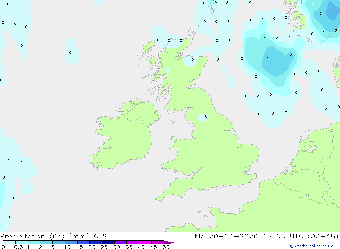This screenshot has width=340, height=249.
Task: Click the 'Mo 20-04-2026 18..00 UTC (00+48)' timestamp
Action: [x=267, y=236]
